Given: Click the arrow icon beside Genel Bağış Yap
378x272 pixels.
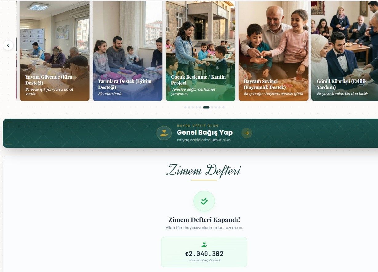Looking at the screenshot, I should point(247,133).
